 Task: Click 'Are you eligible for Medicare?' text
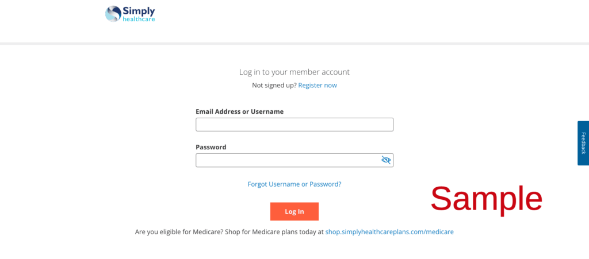(181, 232)
